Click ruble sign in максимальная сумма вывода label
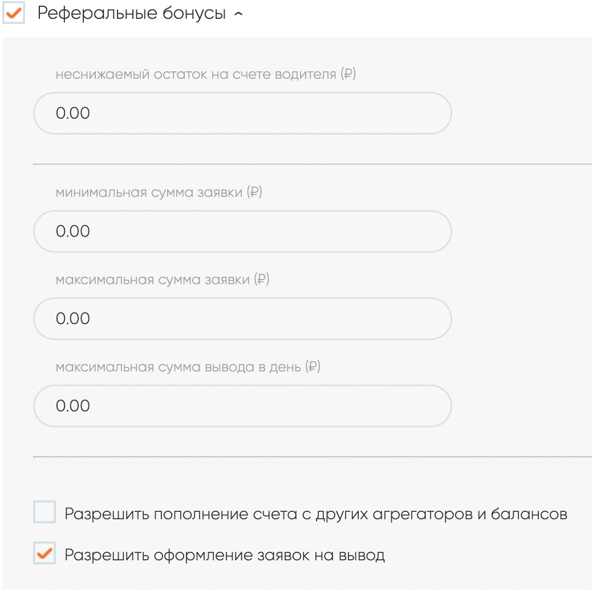The image size is (592, 590). coord(313,367)
